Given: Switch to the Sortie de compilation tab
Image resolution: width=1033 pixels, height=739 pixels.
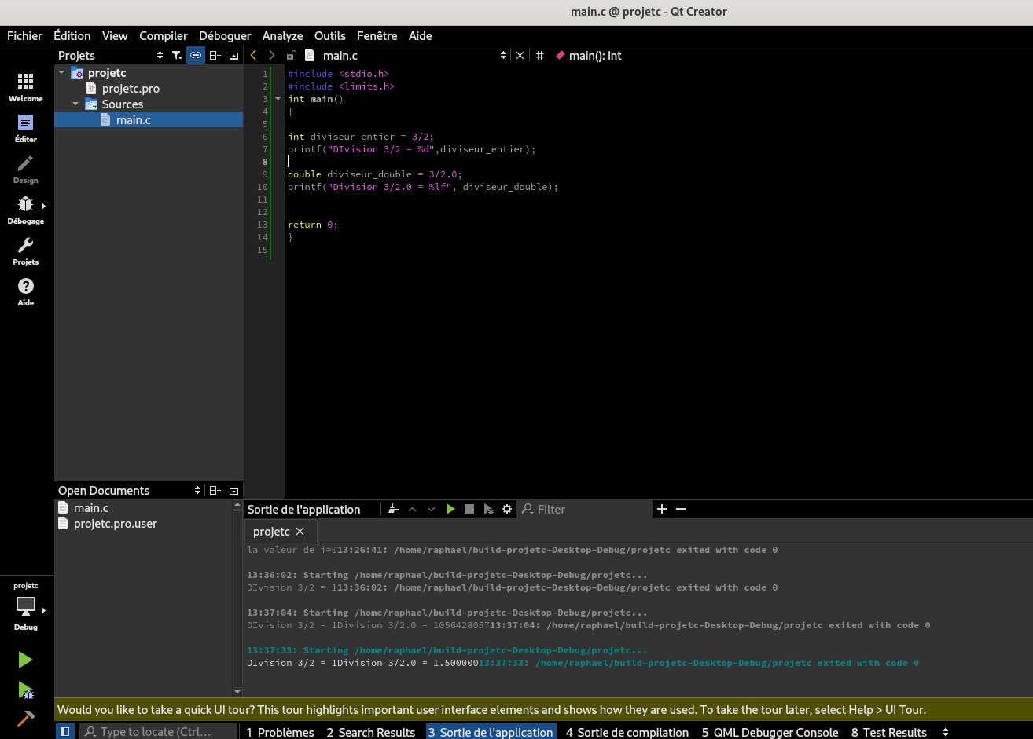Looking at the screenshot, I should [627, 732].
